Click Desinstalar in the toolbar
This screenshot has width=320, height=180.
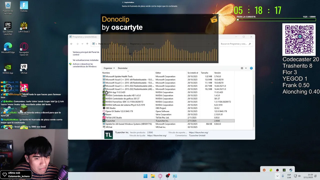tap(123, 68)
